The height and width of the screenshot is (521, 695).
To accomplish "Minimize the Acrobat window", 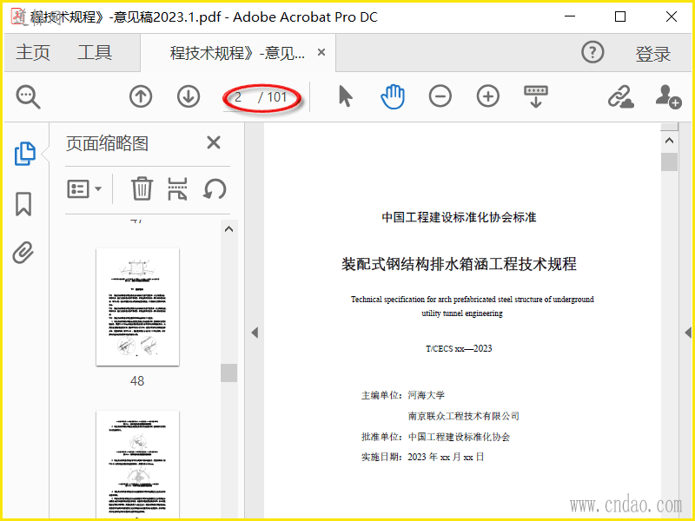I will 570,16.
